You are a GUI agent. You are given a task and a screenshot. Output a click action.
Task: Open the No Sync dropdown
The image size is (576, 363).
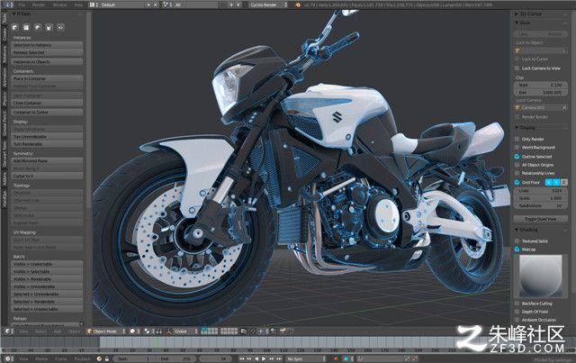coord(306,358)
